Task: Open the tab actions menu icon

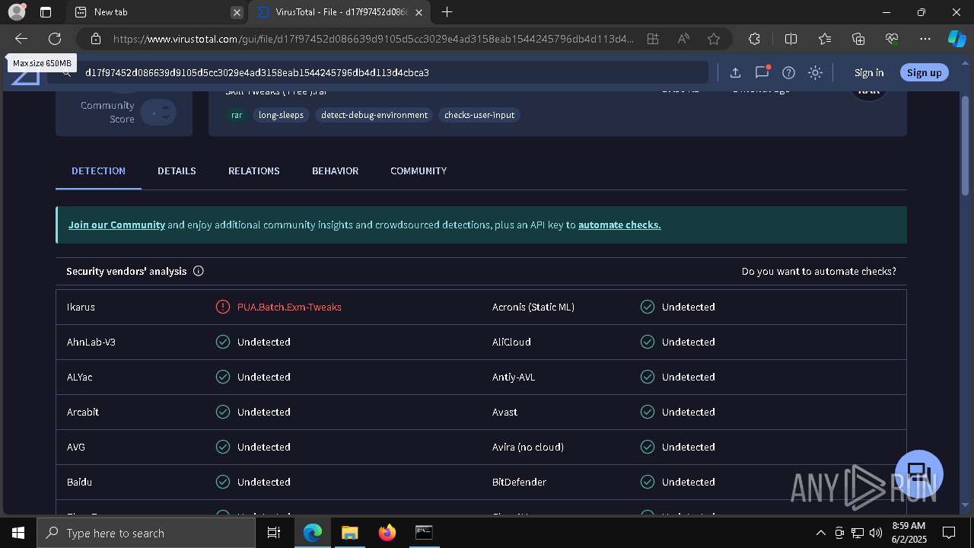Action: click(x=46, y=12)
